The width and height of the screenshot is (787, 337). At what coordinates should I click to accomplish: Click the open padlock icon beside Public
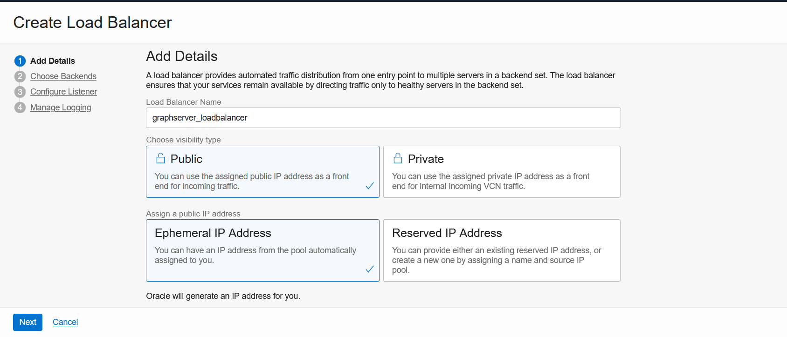tap(160, 159)
